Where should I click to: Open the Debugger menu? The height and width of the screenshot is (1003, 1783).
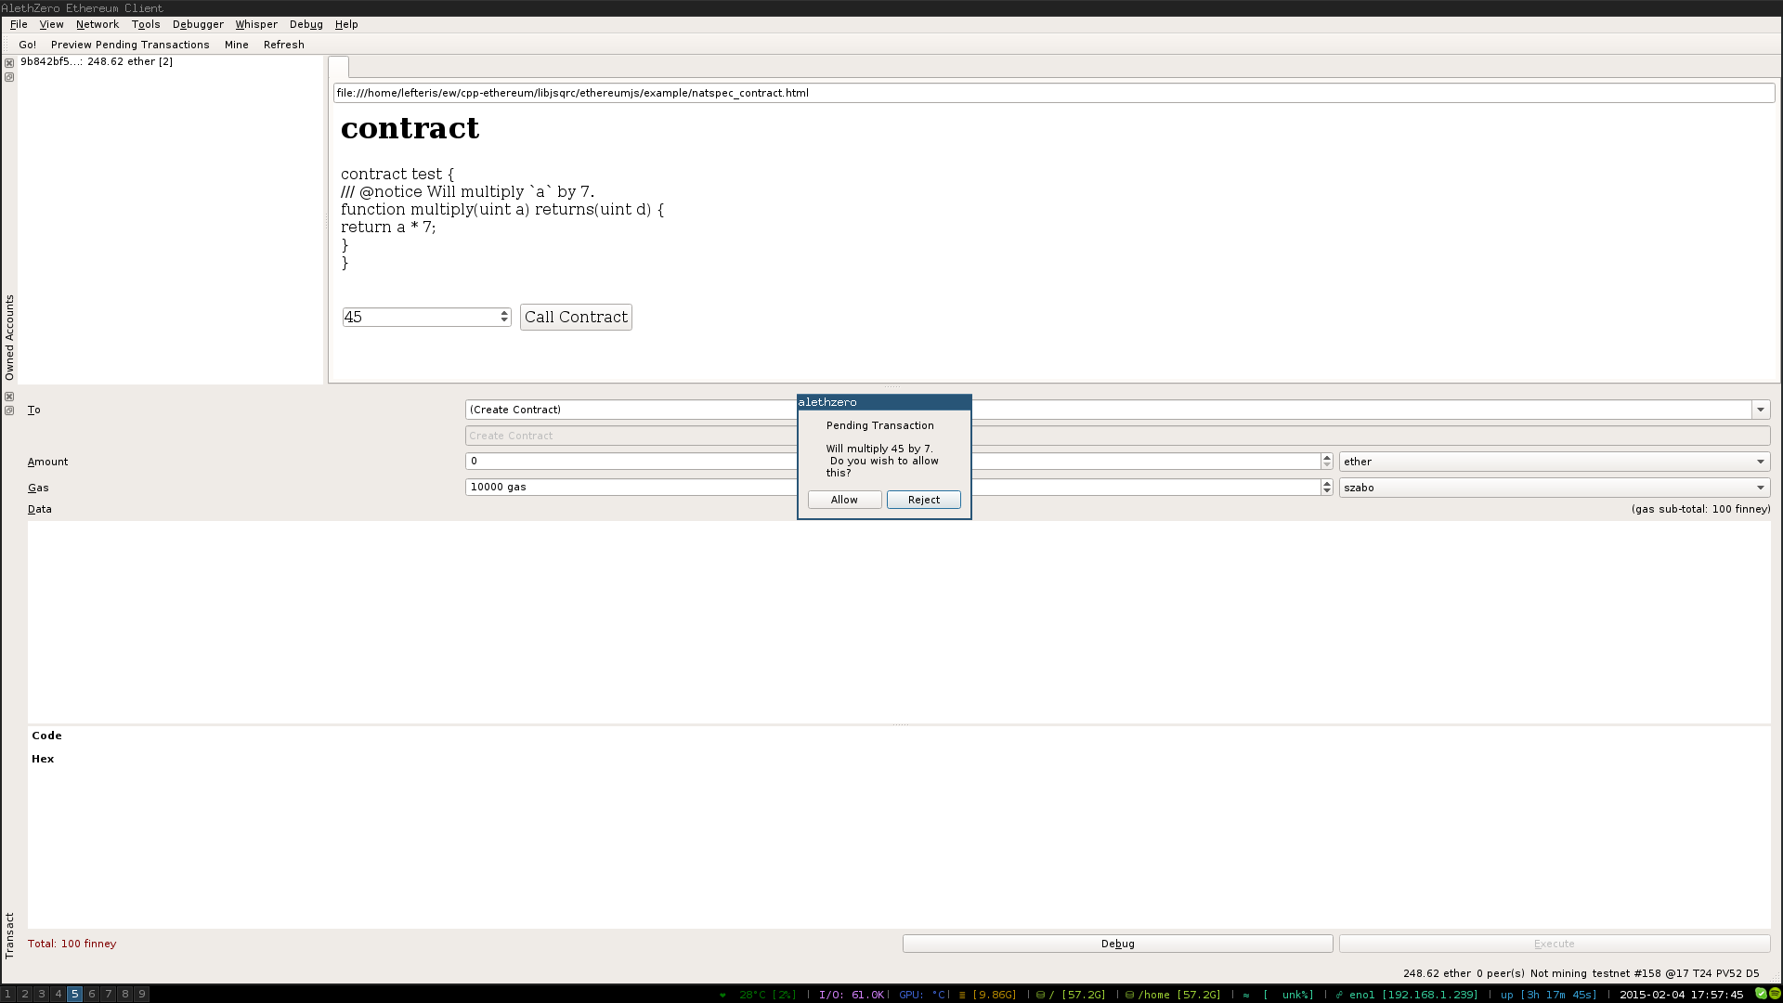point(198,24)
